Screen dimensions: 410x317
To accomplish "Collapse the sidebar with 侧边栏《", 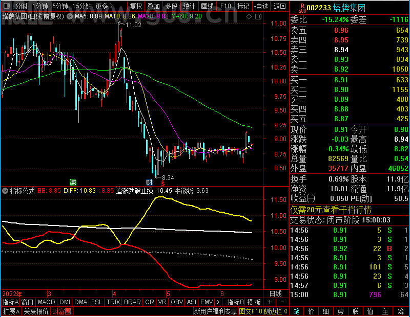I will pos(276,311).
